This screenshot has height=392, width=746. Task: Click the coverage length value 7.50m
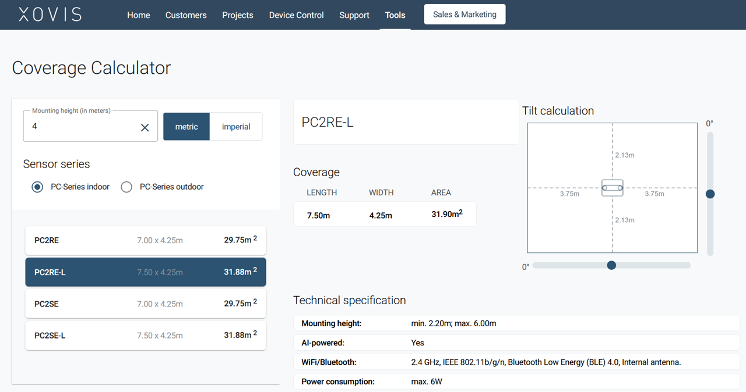[x=319, y=216]
